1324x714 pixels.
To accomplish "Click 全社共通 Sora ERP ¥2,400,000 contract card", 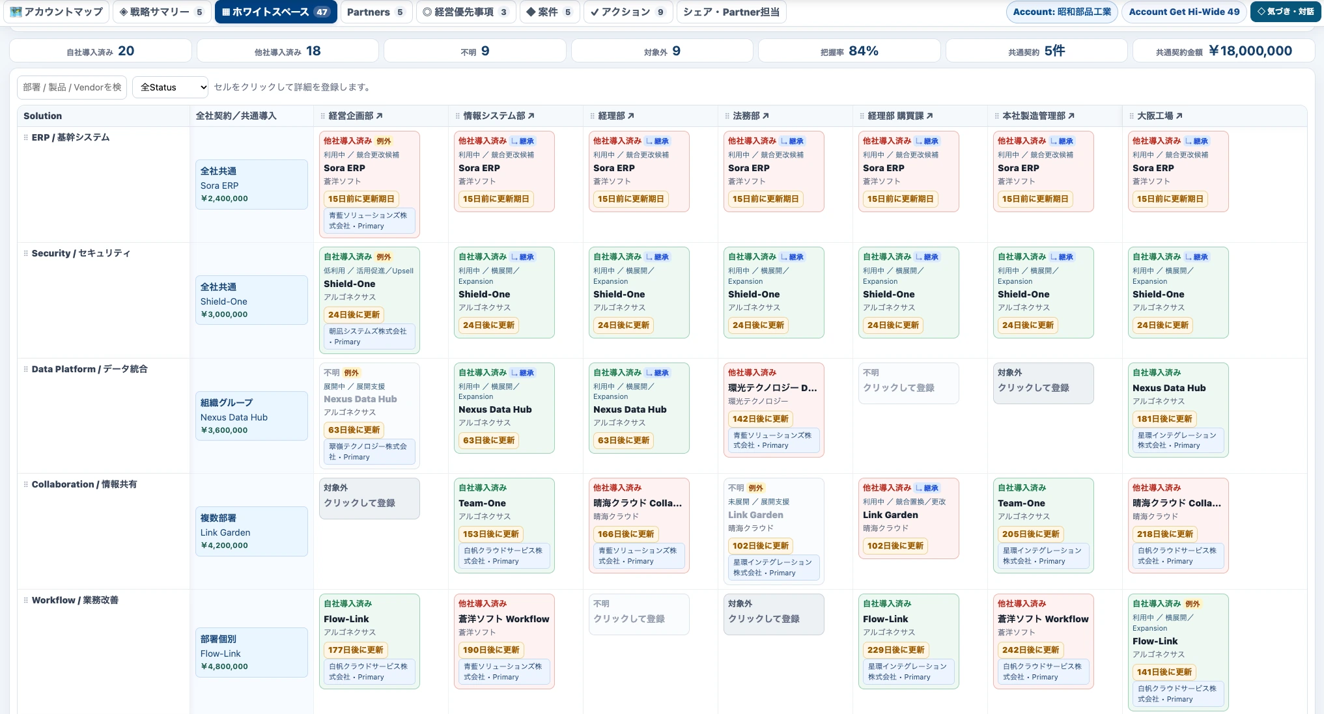I will tap(251, 184).
